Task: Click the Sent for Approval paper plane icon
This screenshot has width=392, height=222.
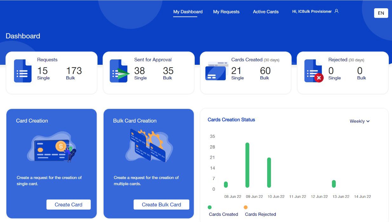Action: 119,71
